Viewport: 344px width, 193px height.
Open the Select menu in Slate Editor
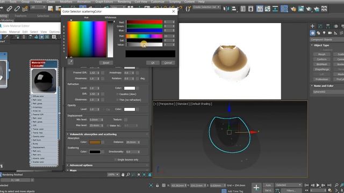point(34,32)
